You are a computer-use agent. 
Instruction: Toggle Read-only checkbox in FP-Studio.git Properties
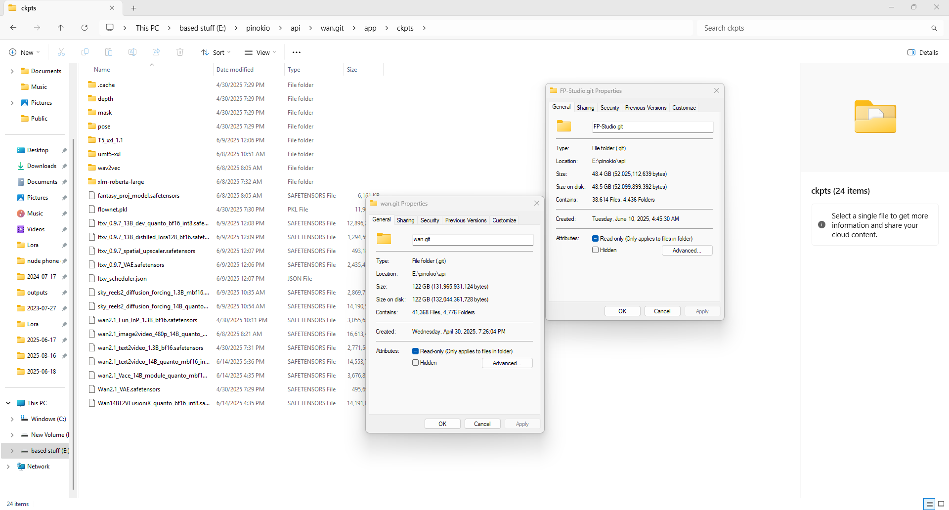595,239
